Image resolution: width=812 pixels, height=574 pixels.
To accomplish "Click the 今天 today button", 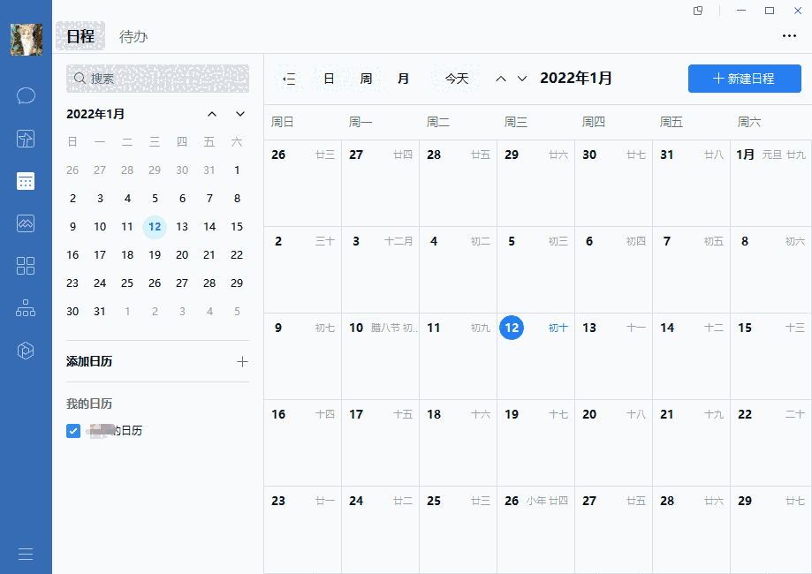I will 456,79.
